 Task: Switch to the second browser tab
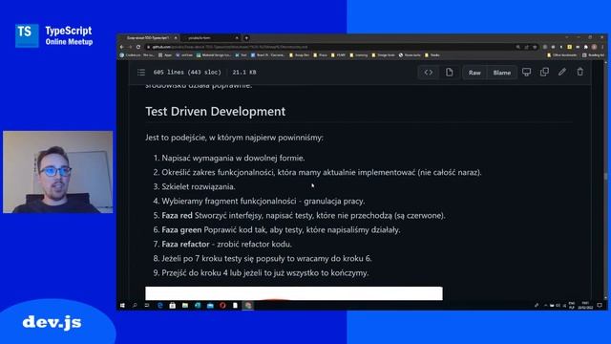click(210, 38)
